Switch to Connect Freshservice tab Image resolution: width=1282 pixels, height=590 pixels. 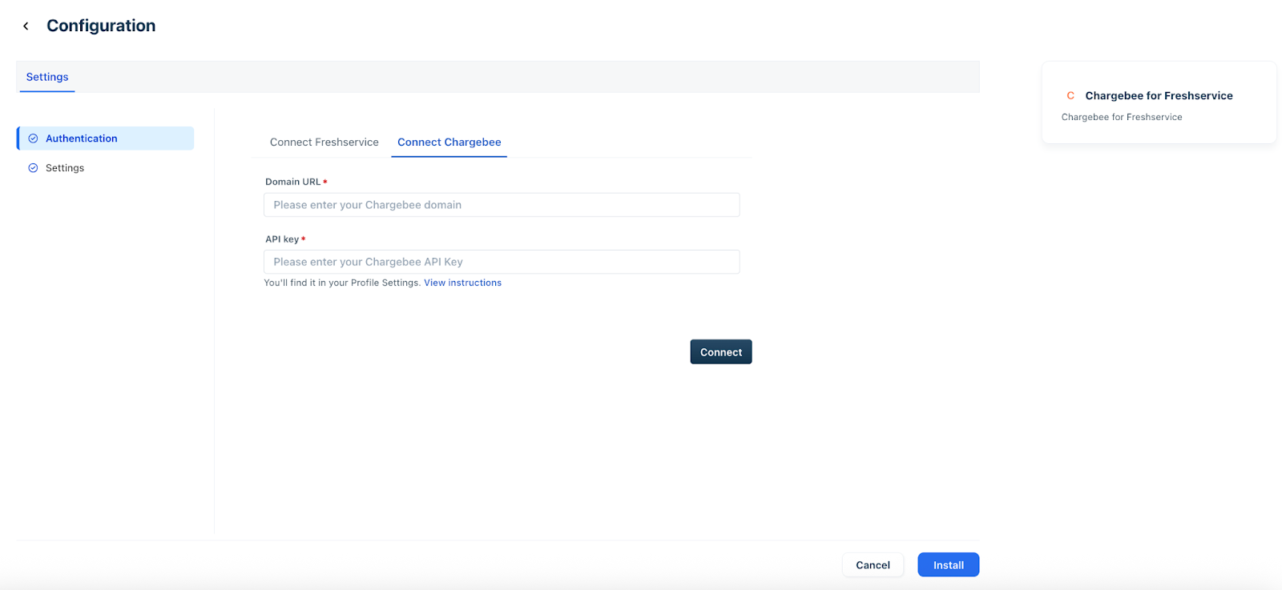point(325,142)
